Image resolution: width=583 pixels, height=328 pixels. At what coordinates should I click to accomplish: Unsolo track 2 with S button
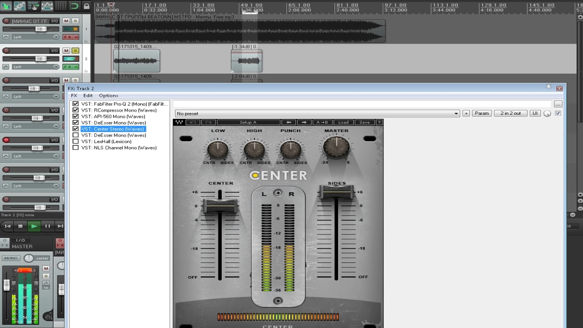click(x=75, y=51)
